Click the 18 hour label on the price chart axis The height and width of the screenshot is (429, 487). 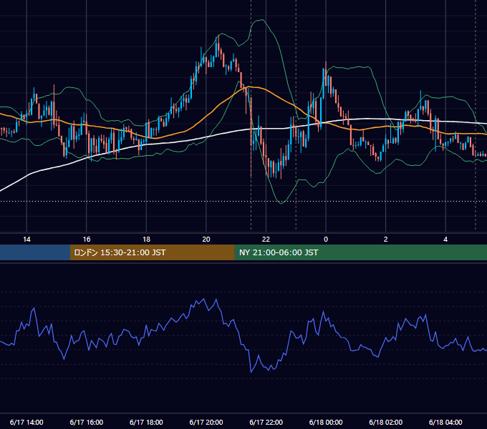(x=146, y=240)
